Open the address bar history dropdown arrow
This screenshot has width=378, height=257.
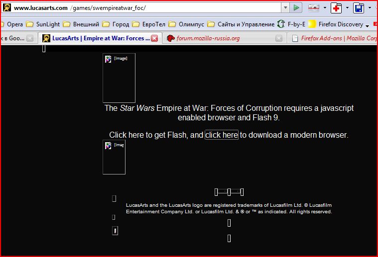point(285,7)
